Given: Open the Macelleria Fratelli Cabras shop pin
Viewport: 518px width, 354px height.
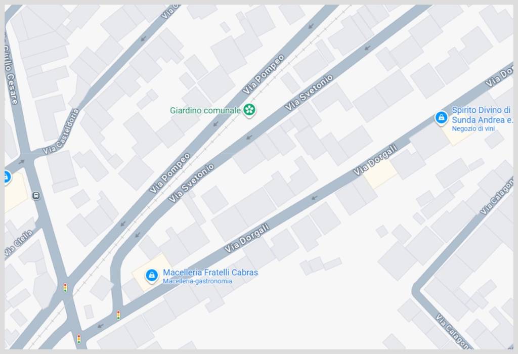Looking at the screenshot, I should point(152,275).
